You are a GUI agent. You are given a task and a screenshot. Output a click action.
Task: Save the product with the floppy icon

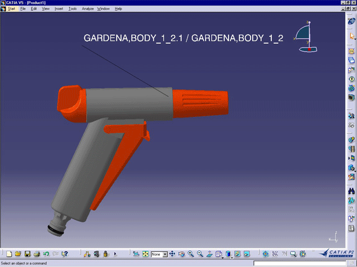click(28, 254)
